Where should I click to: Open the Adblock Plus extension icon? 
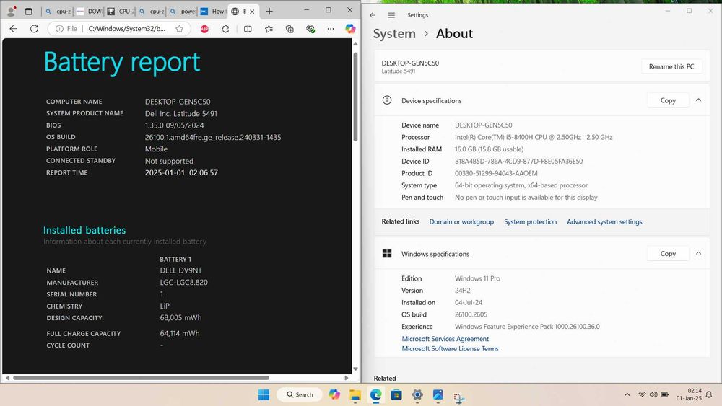click(x=204, y=29)
